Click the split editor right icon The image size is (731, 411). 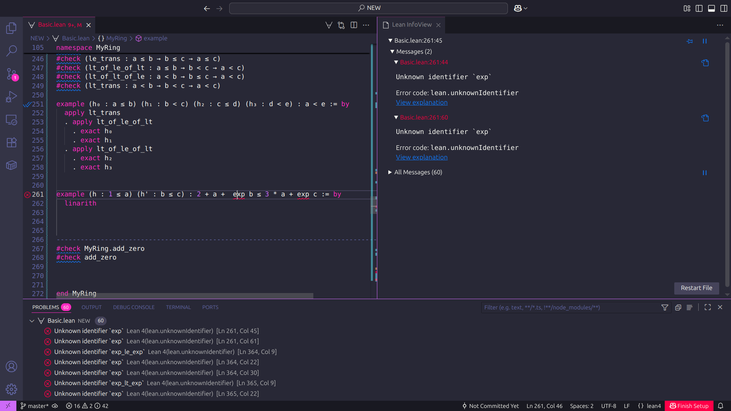coord(354,25)
